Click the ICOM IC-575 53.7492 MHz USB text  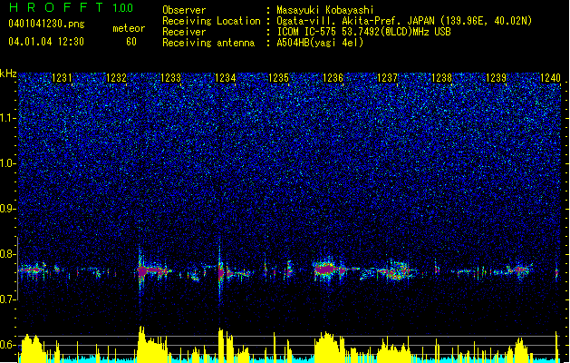[364, 32]
